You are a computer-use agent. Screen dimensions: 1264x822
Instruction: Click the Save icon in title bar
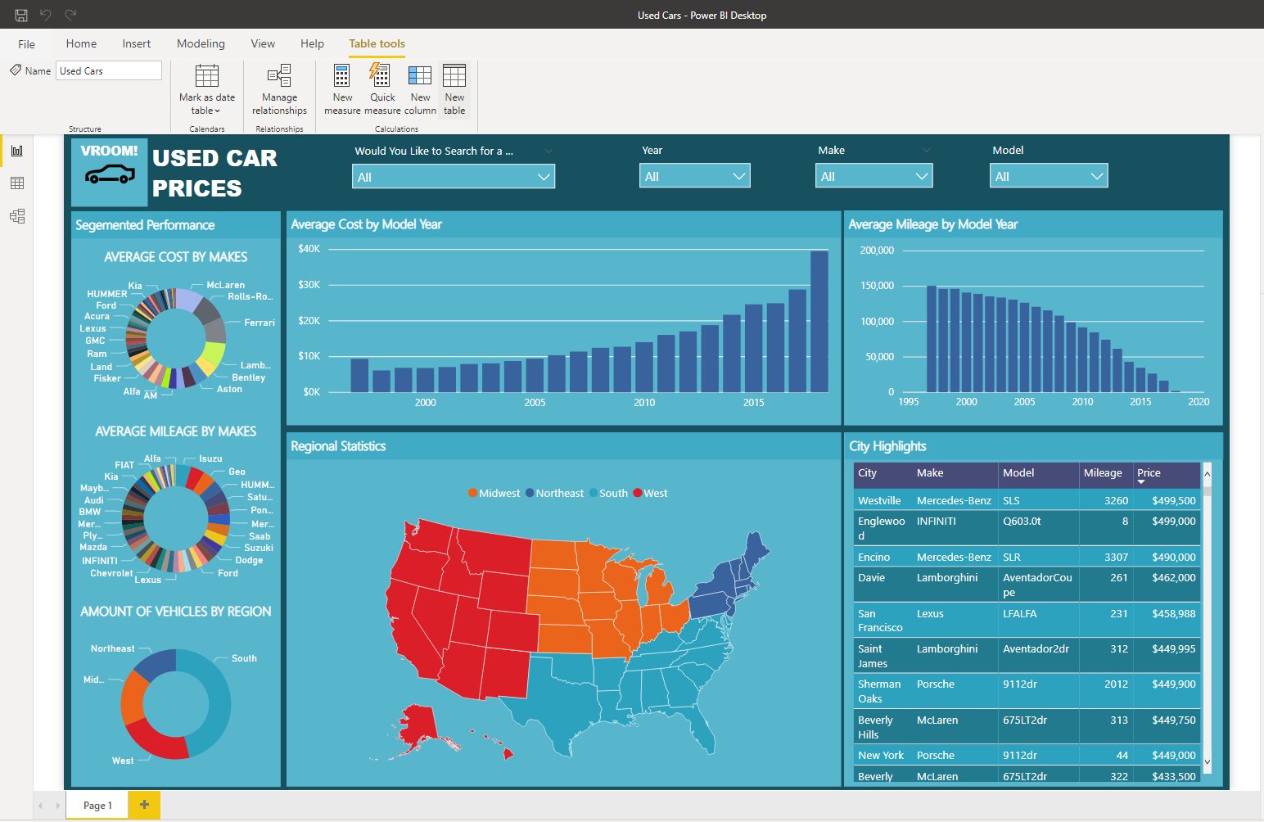(21, 15)
